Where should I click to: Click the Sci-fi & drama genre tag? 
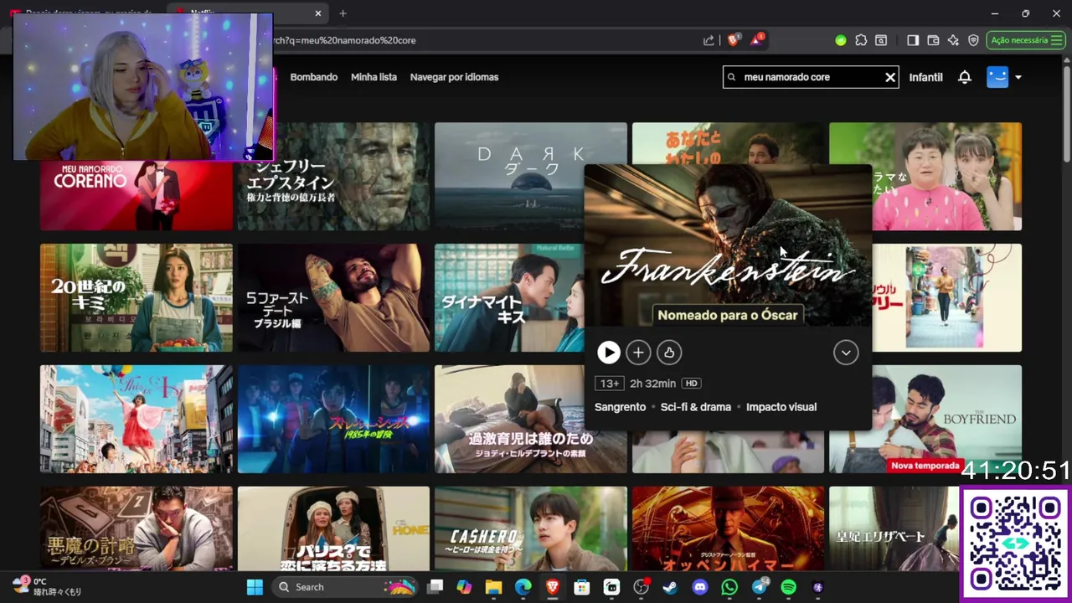point(696,407)
